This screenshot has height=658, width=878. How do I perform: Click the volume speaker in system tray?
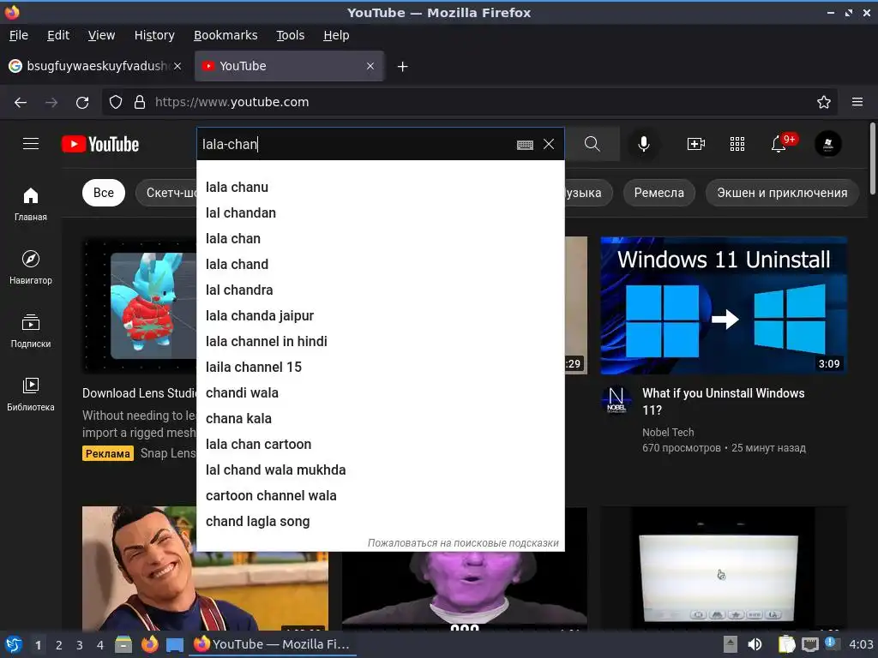coord(755,644)
